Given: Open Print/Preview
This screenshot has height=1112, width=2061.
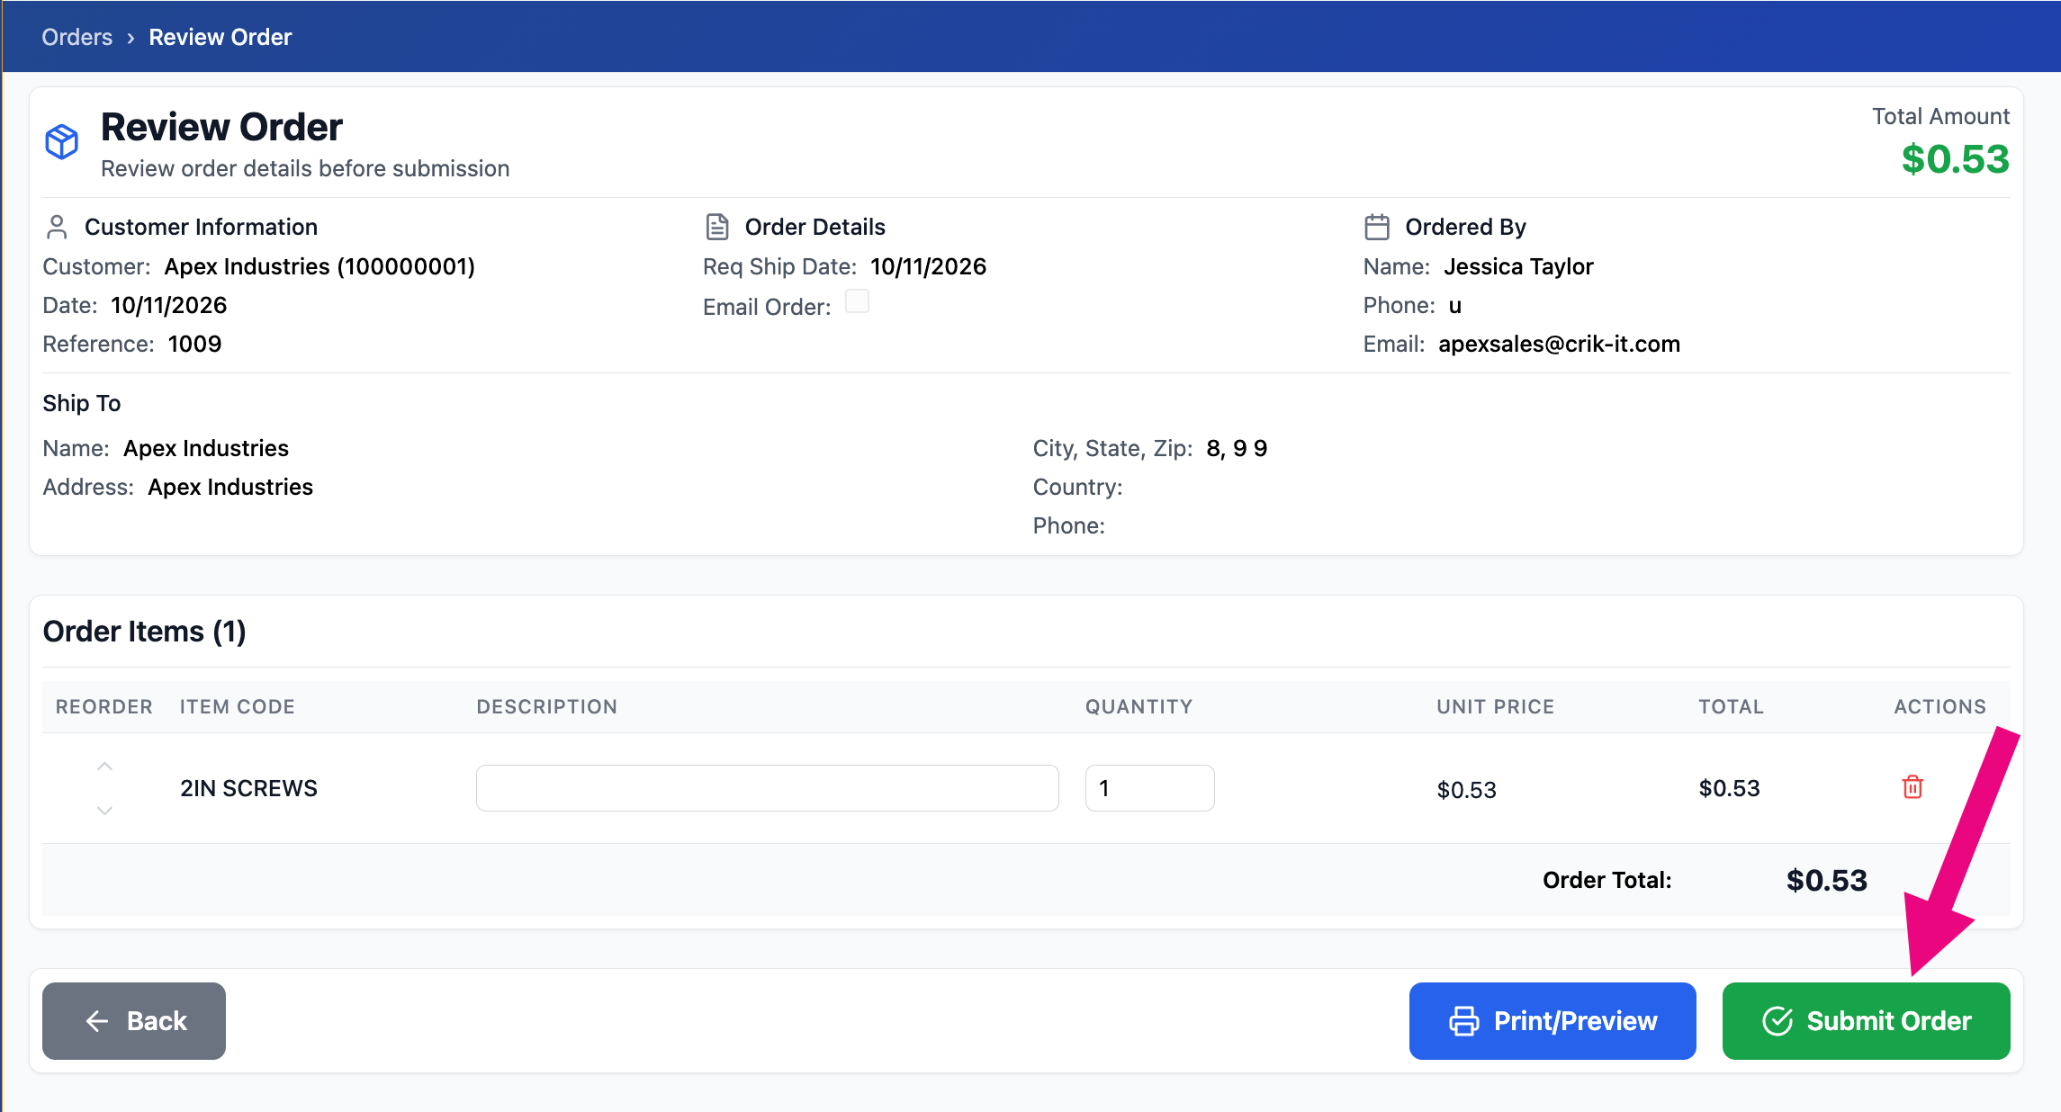Looking at the screenshot, I should [x=1552, y=1021].
